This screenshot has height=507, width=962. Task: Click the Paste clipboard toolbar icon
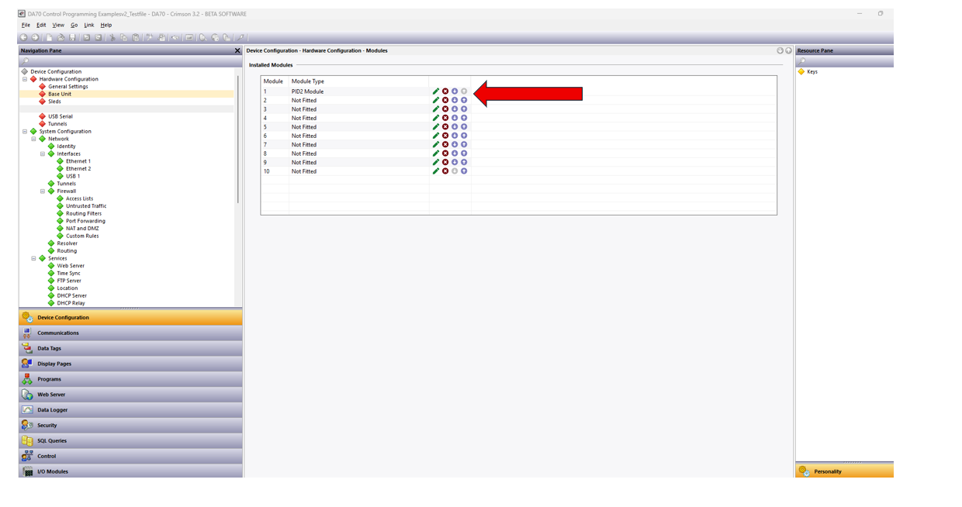pyautogui.click(x=136, y=37)
